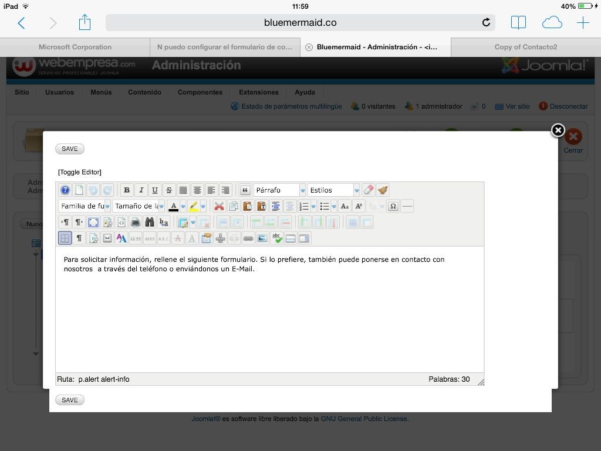Viewport: 601px width, 451px height.
Task: Apply subscript formatting
Action: [x=345, y=206]
